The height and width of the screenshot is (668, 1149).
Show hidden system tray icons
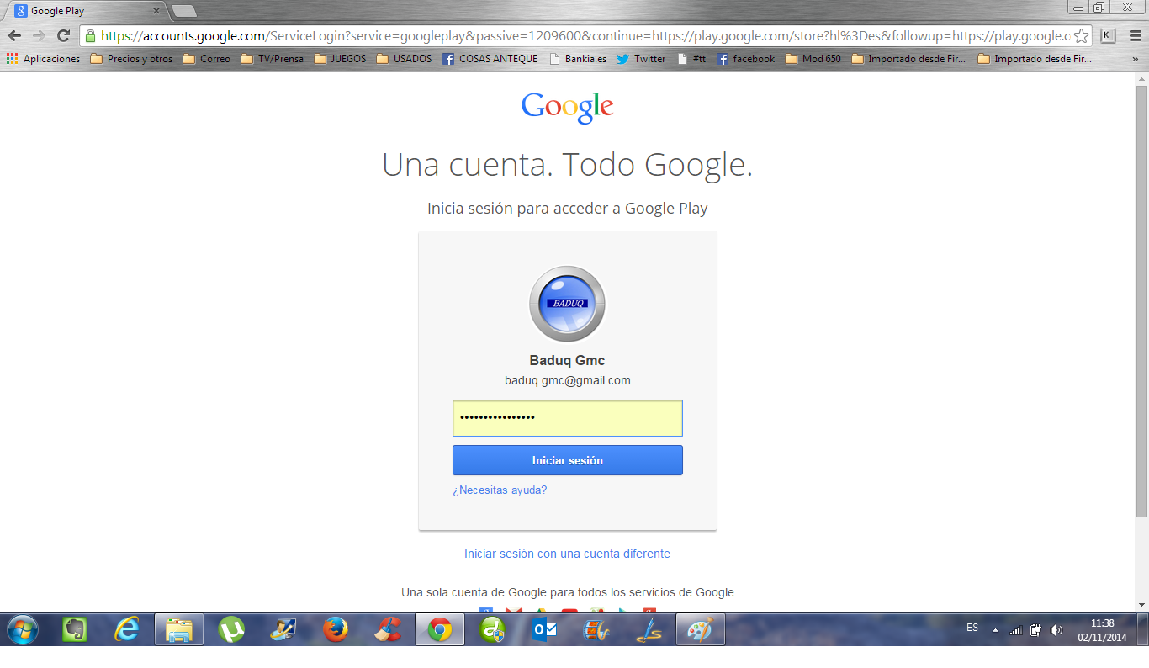click(x=995, y=630)
